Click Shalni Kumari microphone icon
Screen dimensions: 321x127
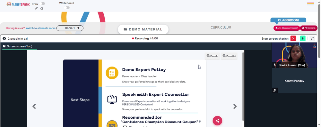click(275, 65)
